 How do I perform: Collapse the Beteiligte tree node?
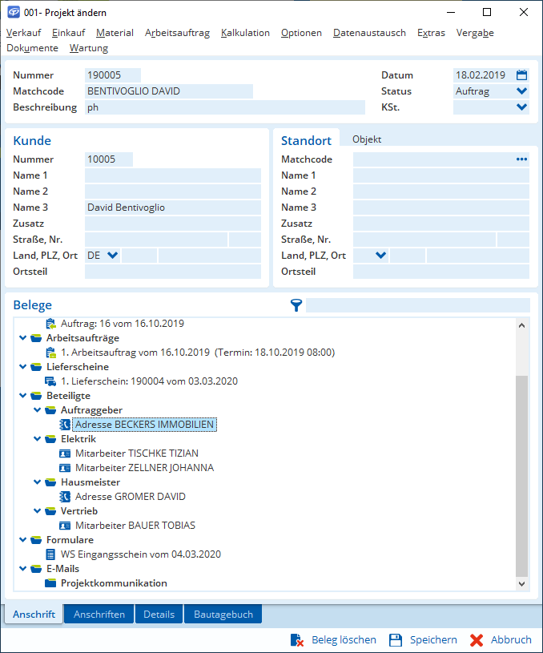pos(23,396)
